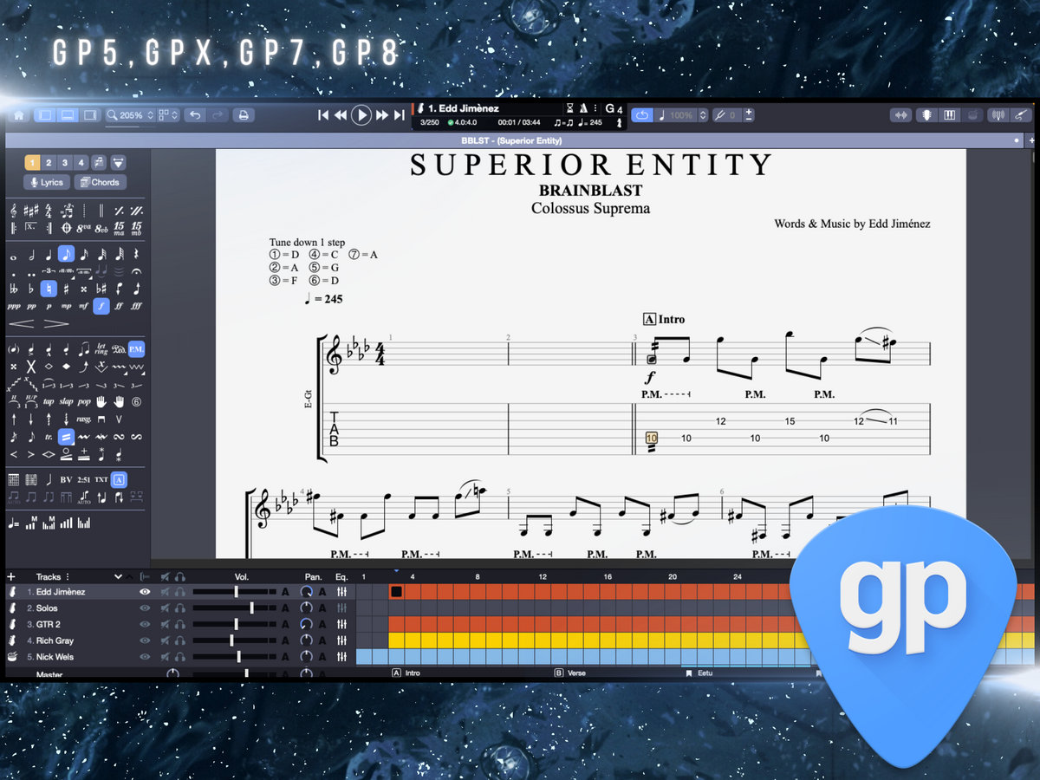1040x780 pixels.
Task: Hide the Solos track
Action: [x=145, y=608]
